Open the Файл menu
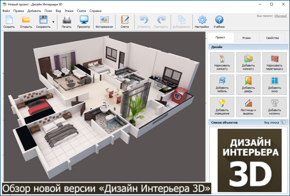 [6, 11]
